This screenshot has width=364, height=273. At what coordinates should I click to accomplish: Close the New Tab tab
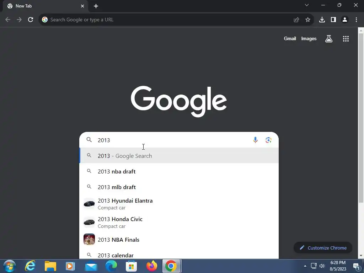click(82, 6)
